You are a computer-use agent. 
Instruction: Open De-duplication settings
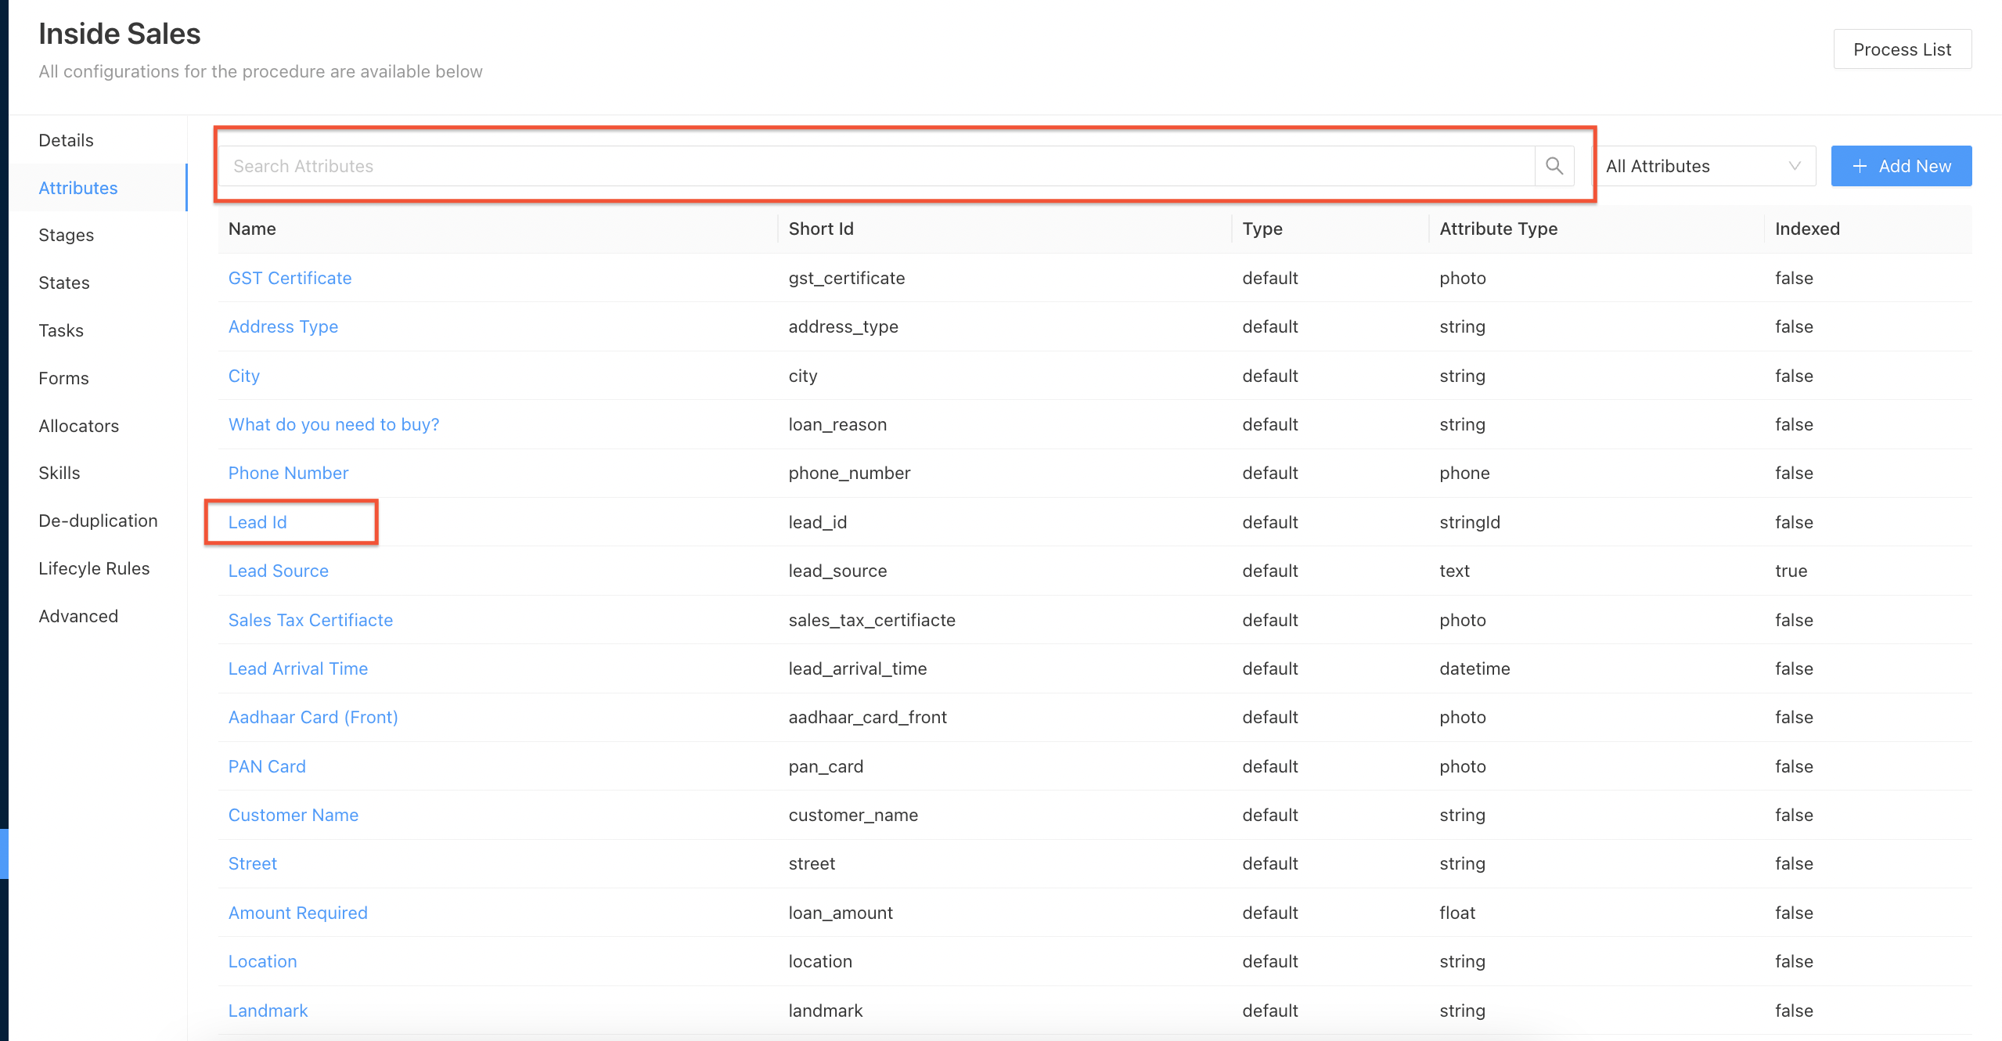click(x=98, y=520)
